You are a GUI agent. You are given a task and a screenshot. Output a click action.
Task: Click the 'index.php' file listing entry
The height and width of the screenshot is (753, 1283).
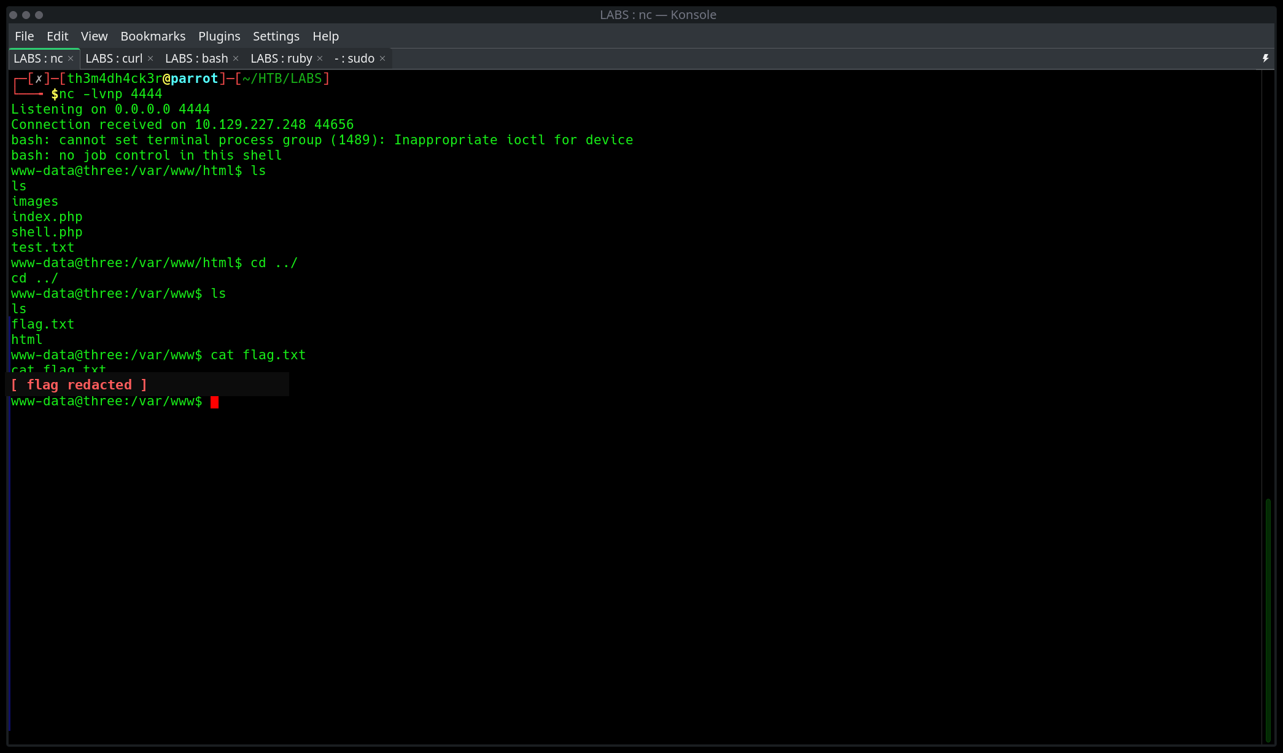(47, 217)
